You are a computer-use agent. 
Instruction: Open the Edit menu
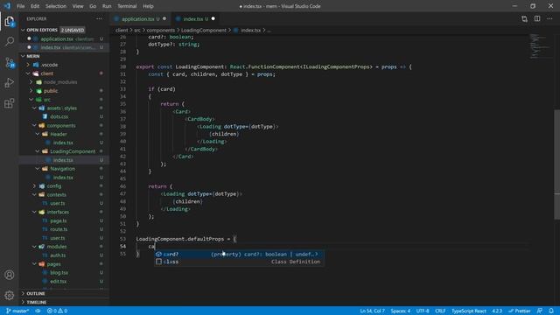pyautogui.click(x=35, y=6)
